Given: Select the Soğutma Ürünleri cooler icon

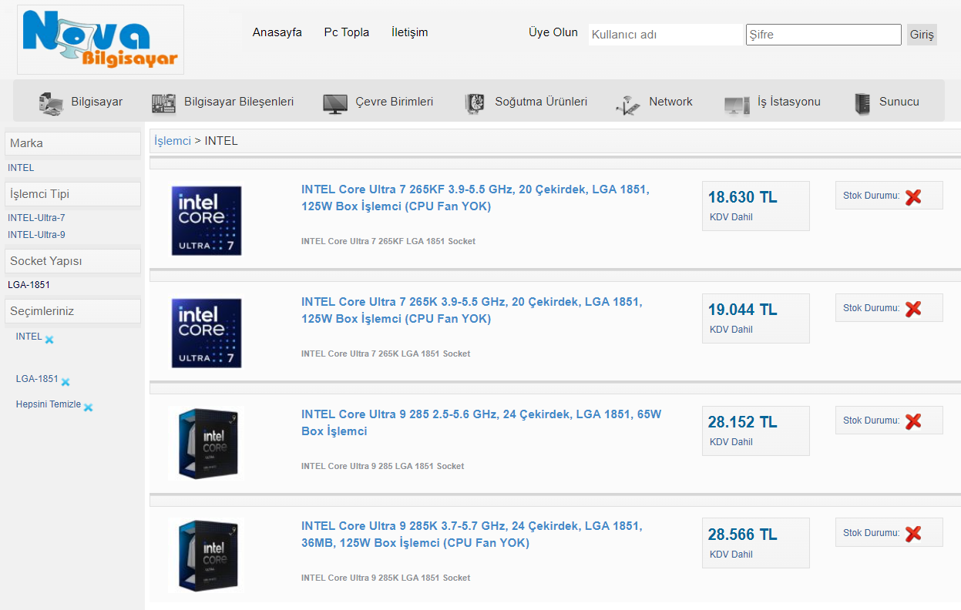Looking at the screenshot, I should [475, 103].
